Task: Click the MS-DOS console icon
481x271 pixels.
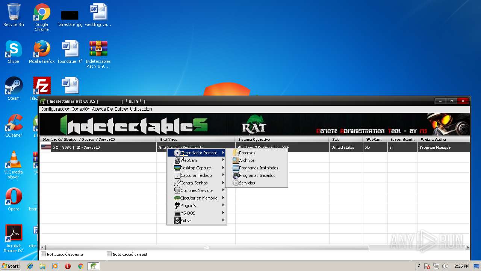Action: click(177, 213)
